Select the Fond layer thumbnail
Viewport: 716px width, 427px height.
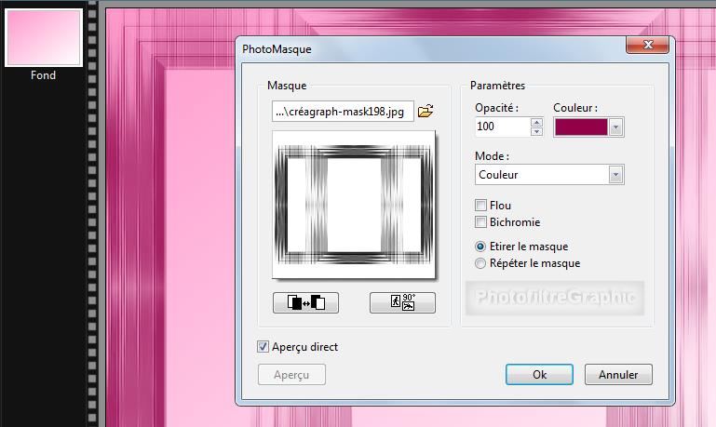pyautogui.click(x=43, y=34)
